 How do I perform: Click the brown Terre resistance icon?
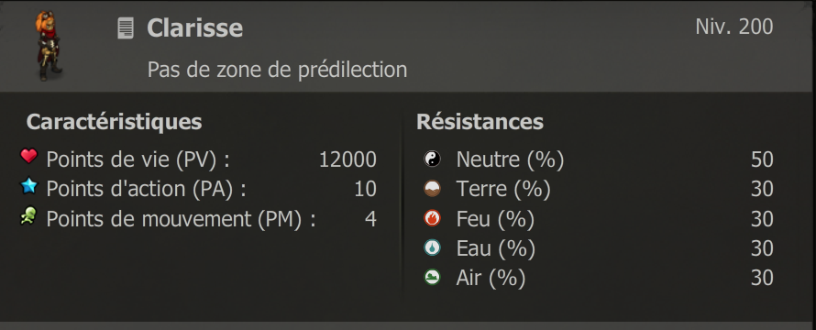click(432, 189)
